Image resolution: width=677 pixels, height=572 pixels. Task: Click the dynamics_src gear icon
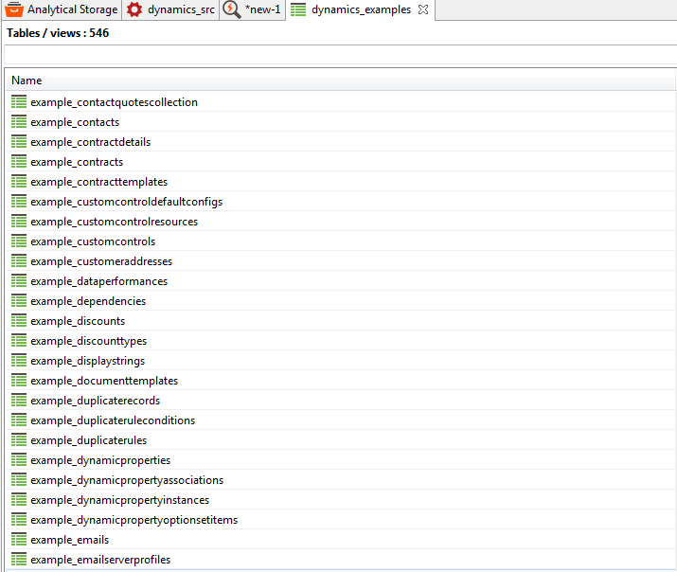click(134, 9)
